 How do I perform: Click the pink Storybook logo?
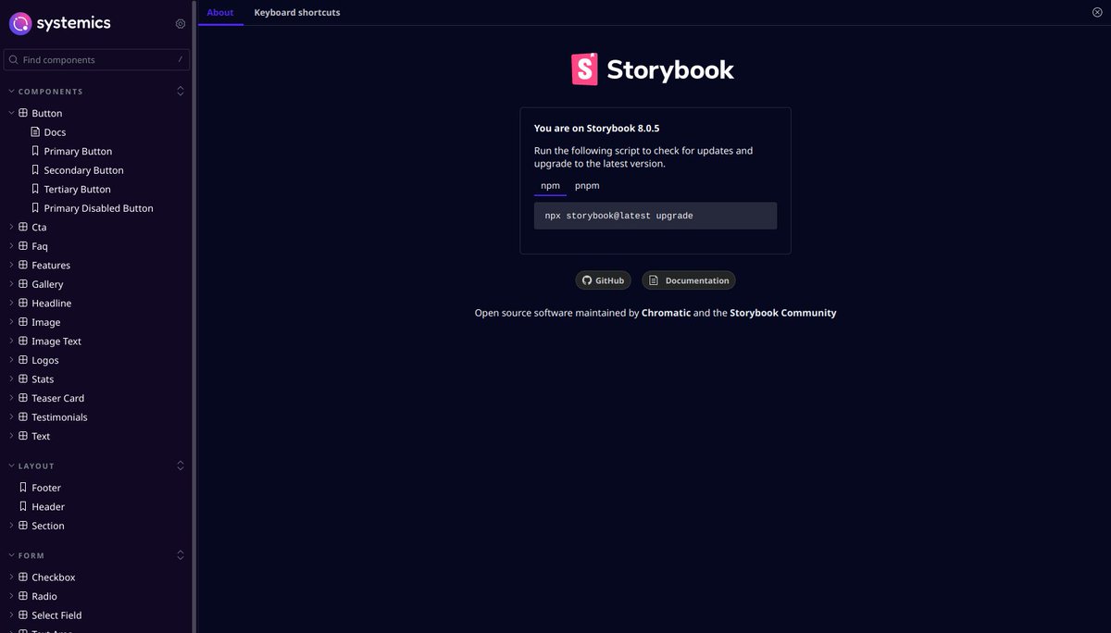[x=584, y=69]
